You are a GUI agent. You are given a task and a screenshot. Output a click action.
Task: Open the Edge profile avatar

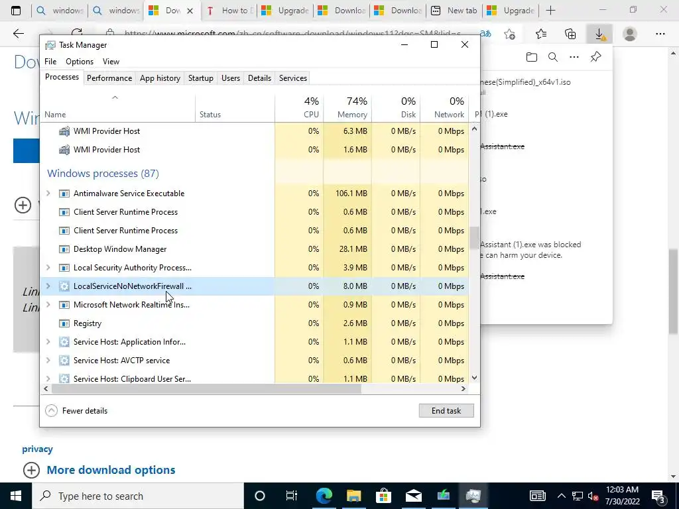(x=630, y=34)
